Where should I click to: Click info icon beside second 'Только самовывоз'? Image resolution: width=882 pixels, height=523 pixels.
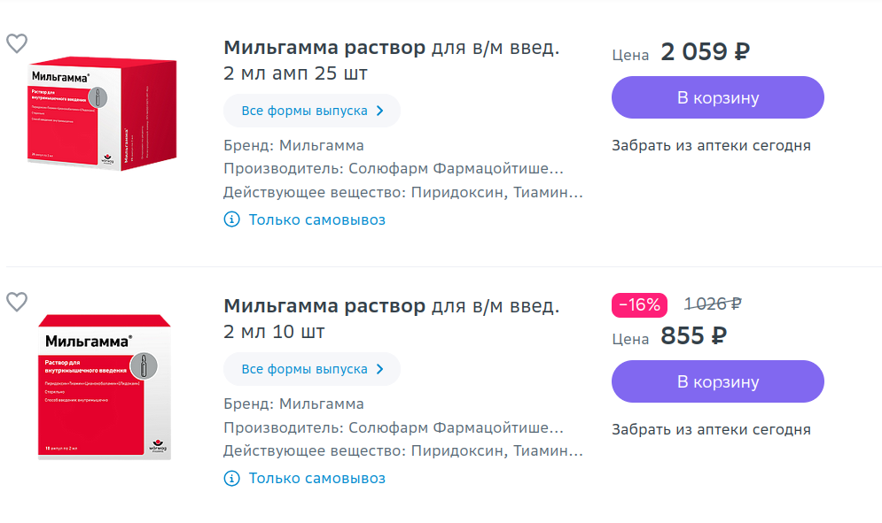[x=231, y=478]
